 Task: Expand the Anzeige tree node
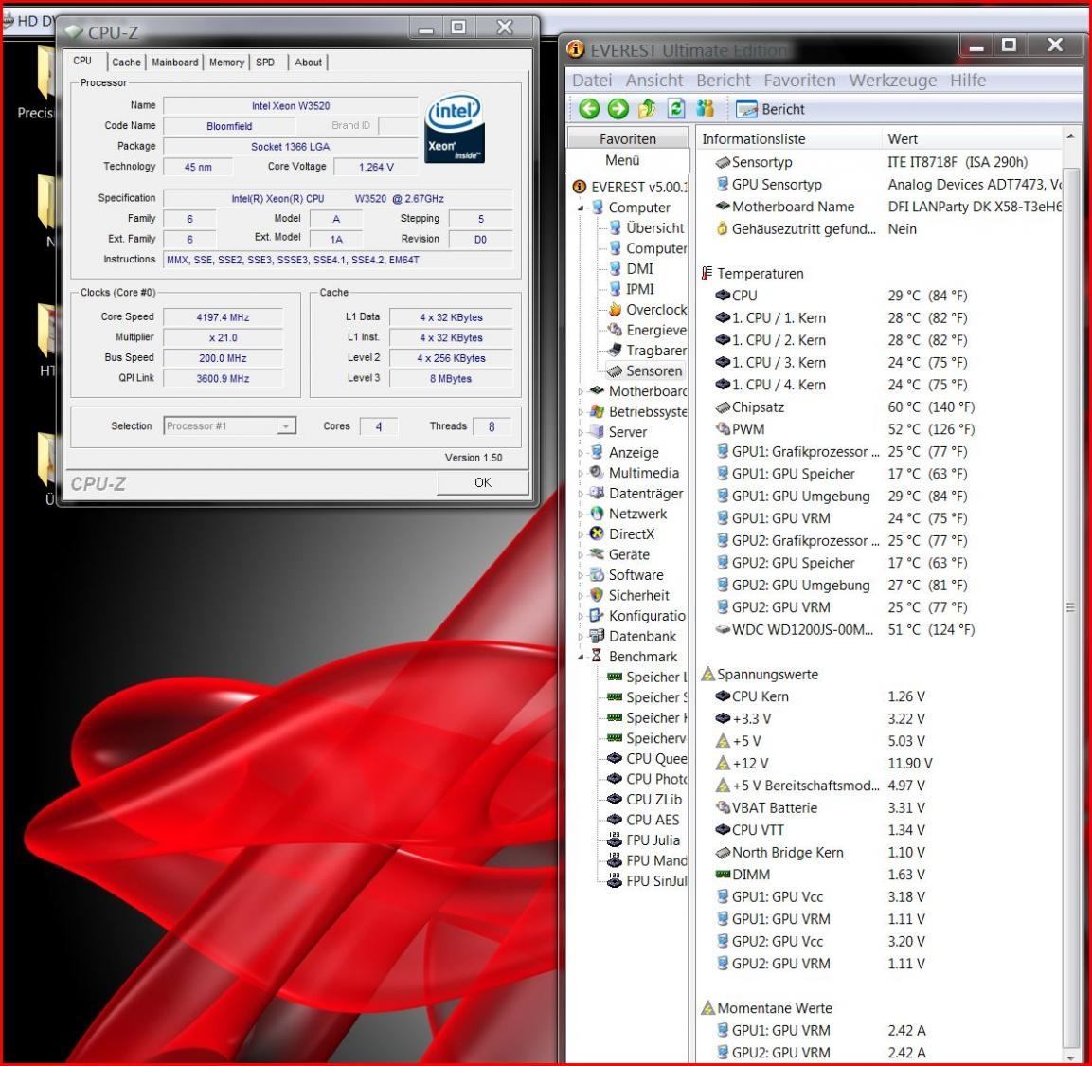tap(581, 453)
